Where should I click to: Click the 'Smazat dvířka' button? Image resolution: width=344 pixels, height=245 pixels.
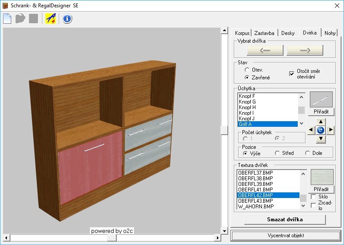(x=285, y=220)
